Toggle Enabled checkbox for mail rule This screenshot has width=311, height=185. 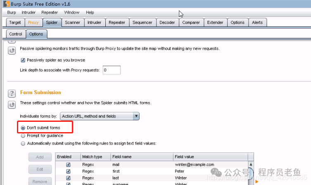coord(68,165)
